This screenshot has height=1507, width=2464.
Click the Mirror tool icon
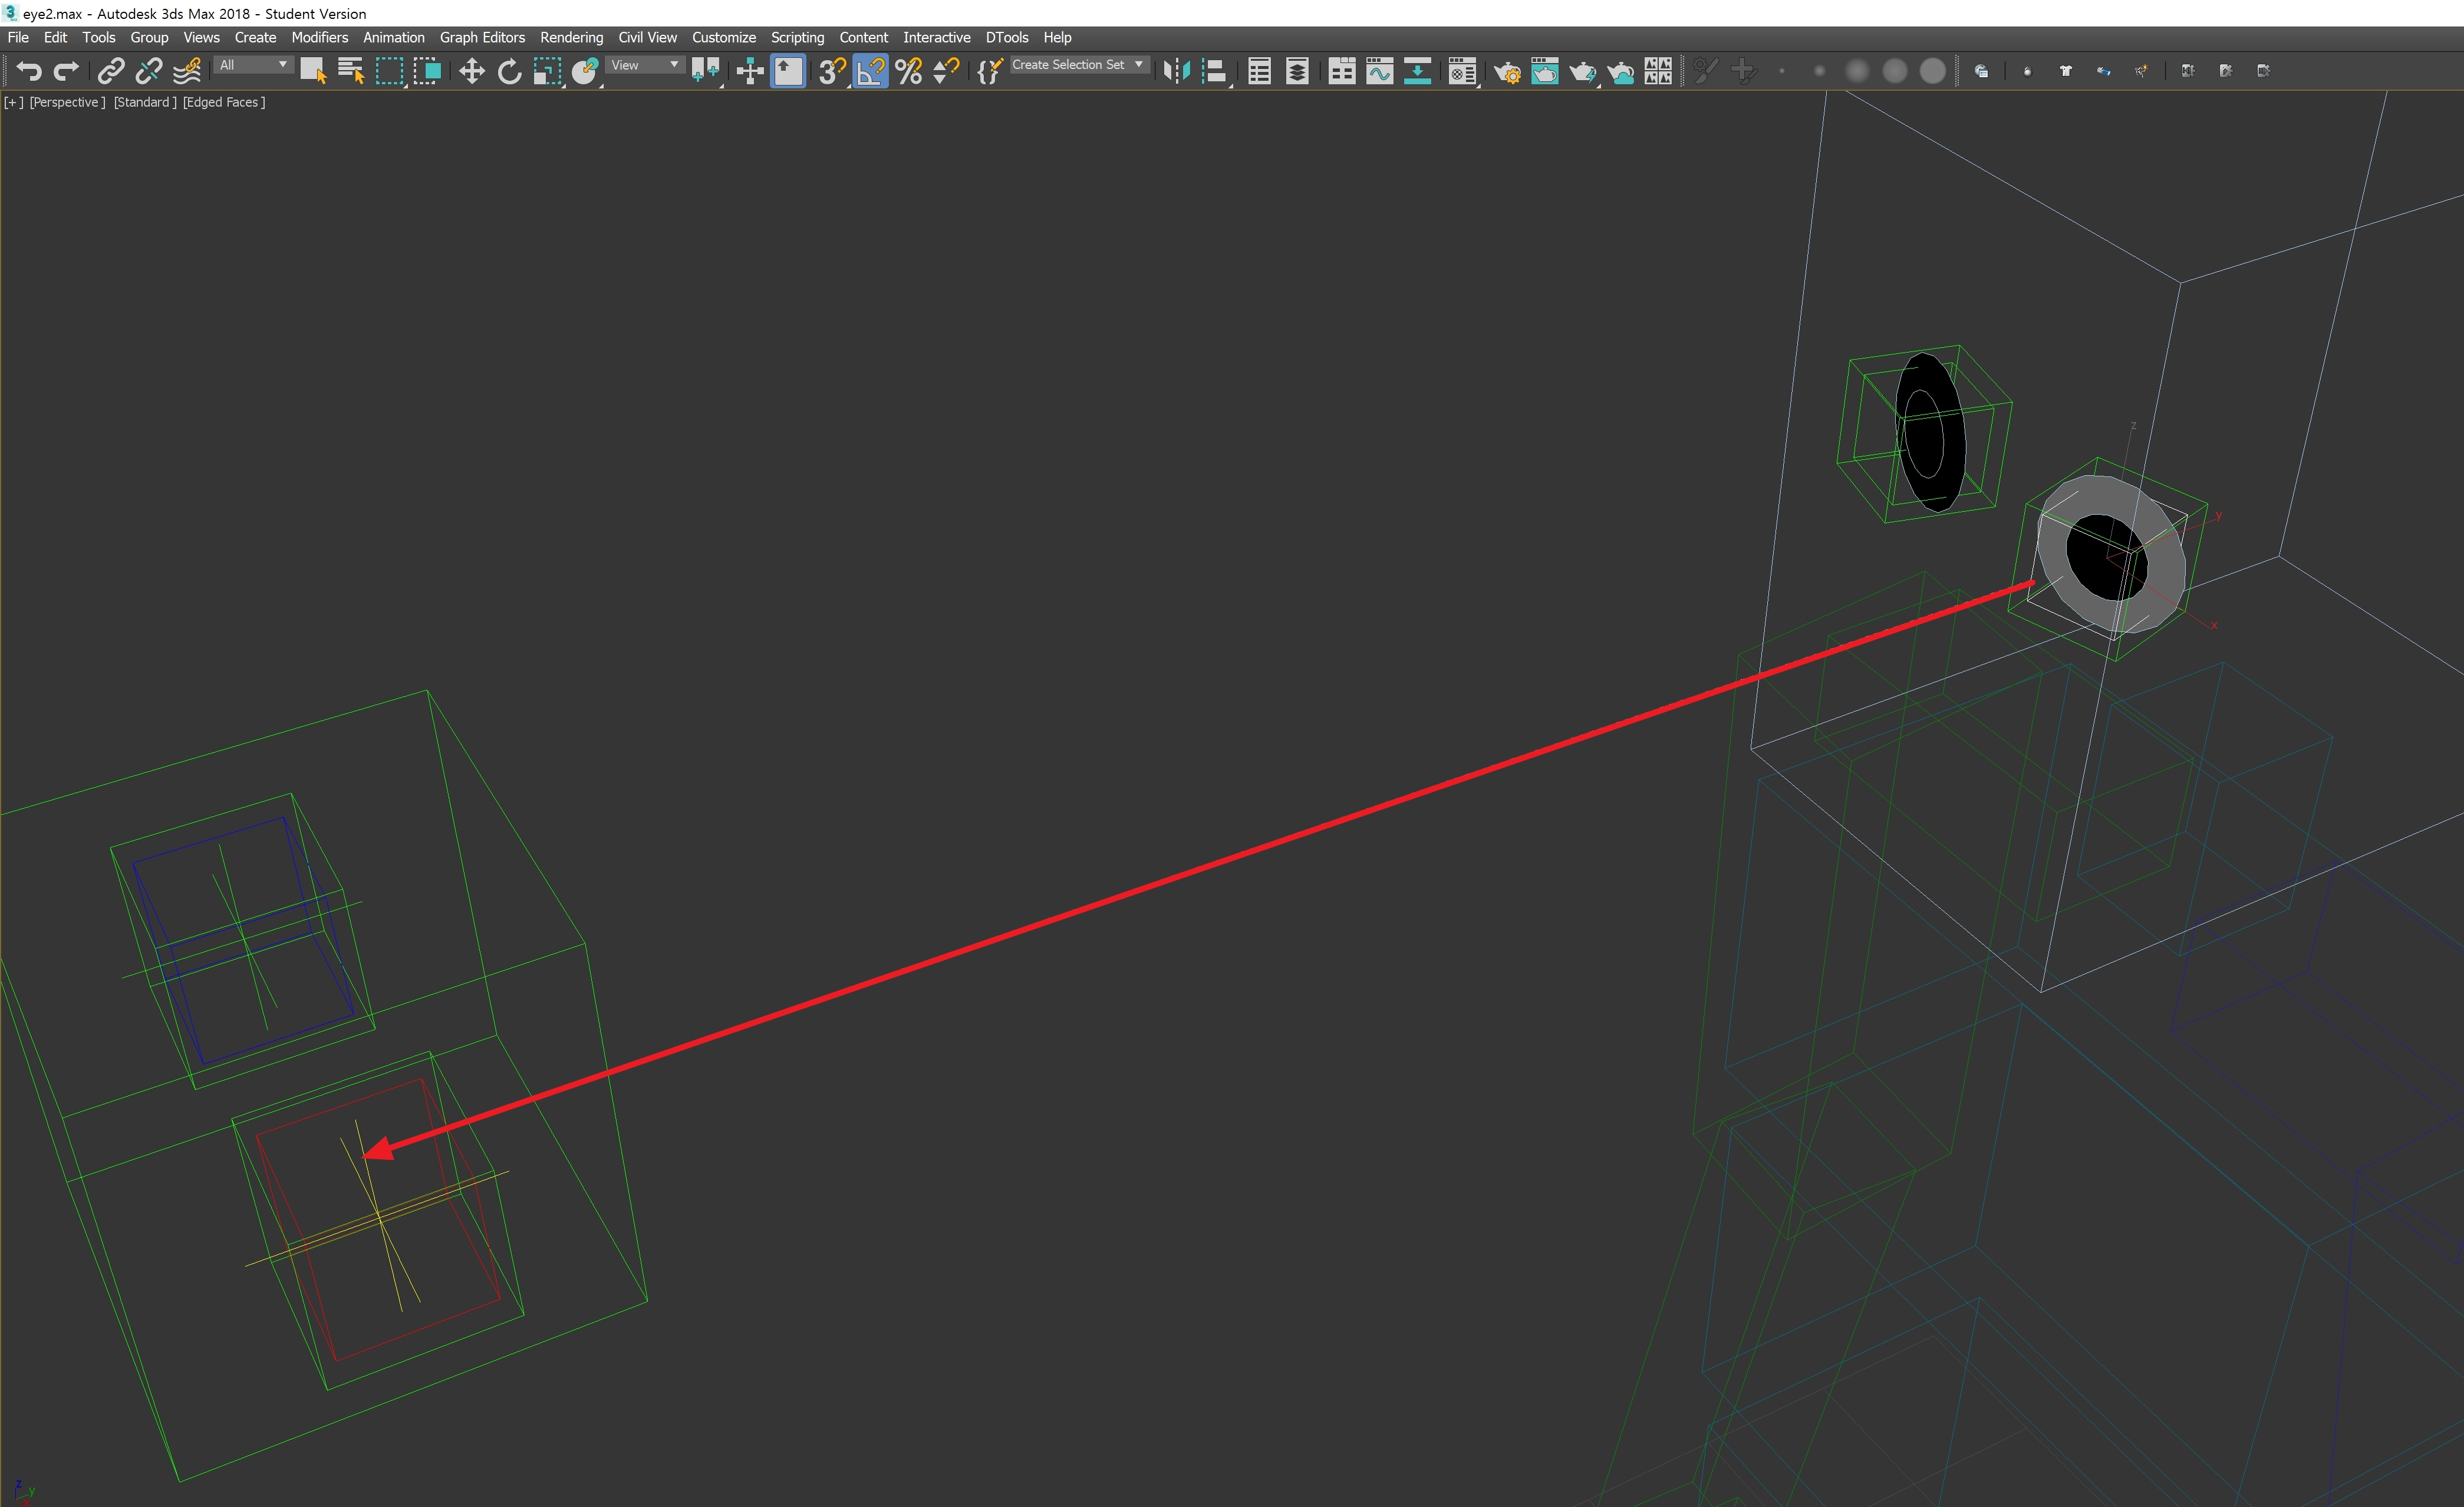click(1176, 71)
